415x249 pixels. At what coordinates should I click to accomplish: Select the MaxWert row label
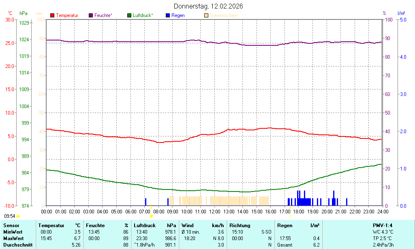point(13,238)
